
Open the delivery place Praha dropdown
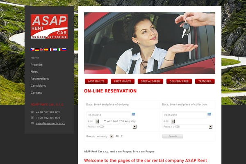click(x=112, y=127)
